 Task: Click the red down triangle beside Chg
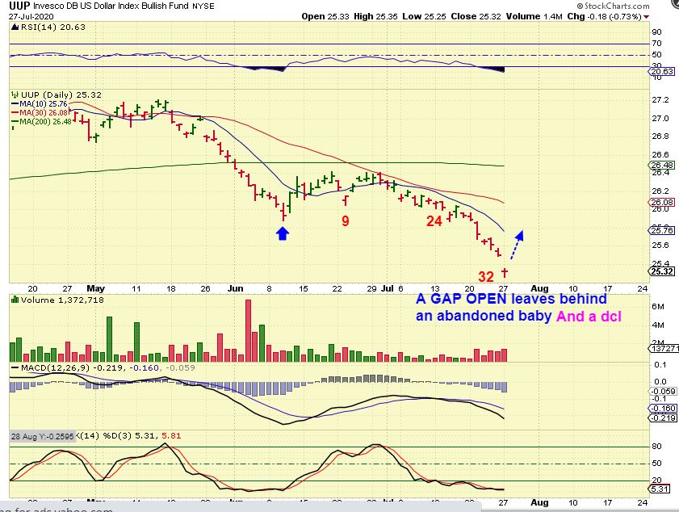click(x=646, y=17)
